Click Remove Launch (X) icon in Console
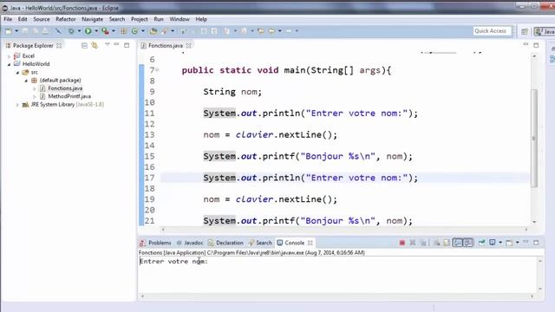Image resolution: width=555 pixels, height=312 pixels. click(413, 243)
